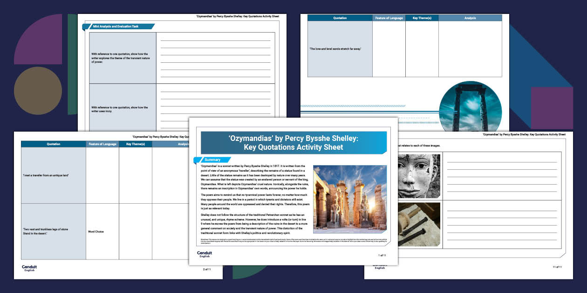Open the Egyptian temple statues photo
This screenshot has height=293, width=587.
tap(349, 199)
